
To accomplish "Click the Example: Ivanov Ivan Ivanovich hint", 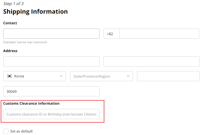I will (25, 42).
